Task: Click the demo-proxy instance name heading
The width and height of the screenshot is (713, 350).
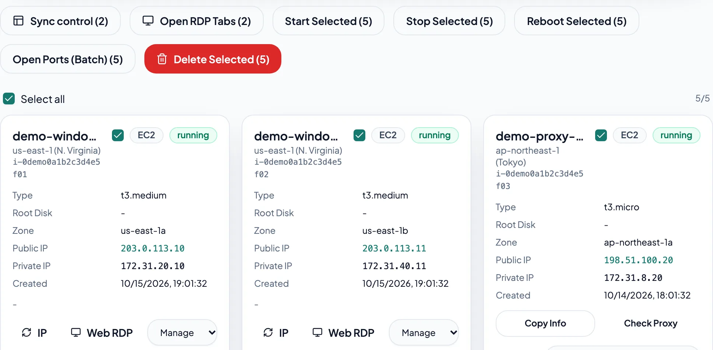Action: coord(540,136)
